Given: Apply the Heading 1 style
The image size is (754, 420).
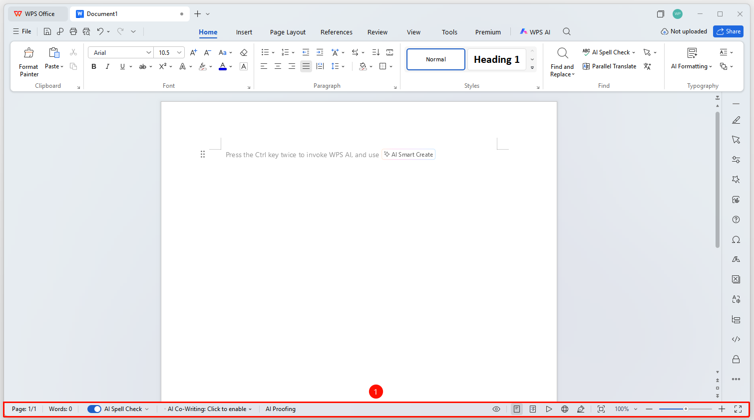Looking at the screenshot, I should point(497,59).
